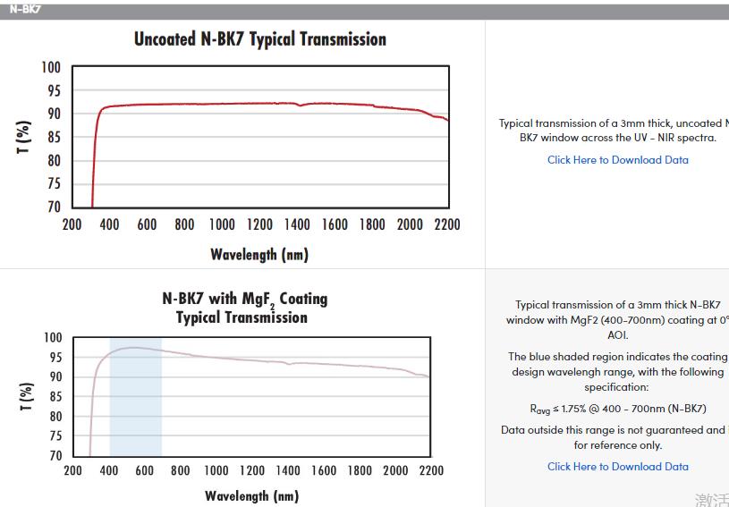Click the 1400 tick on uncoated chart axis
Image resolution: width=729 pixels, height=507 pixels.
point(297,224)
